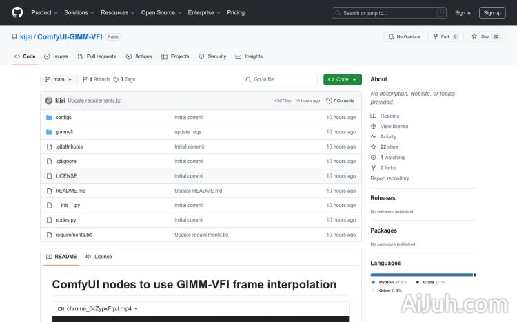Click the Packages heading link
This screenshot has height=322, width=517.
point(383,230)
